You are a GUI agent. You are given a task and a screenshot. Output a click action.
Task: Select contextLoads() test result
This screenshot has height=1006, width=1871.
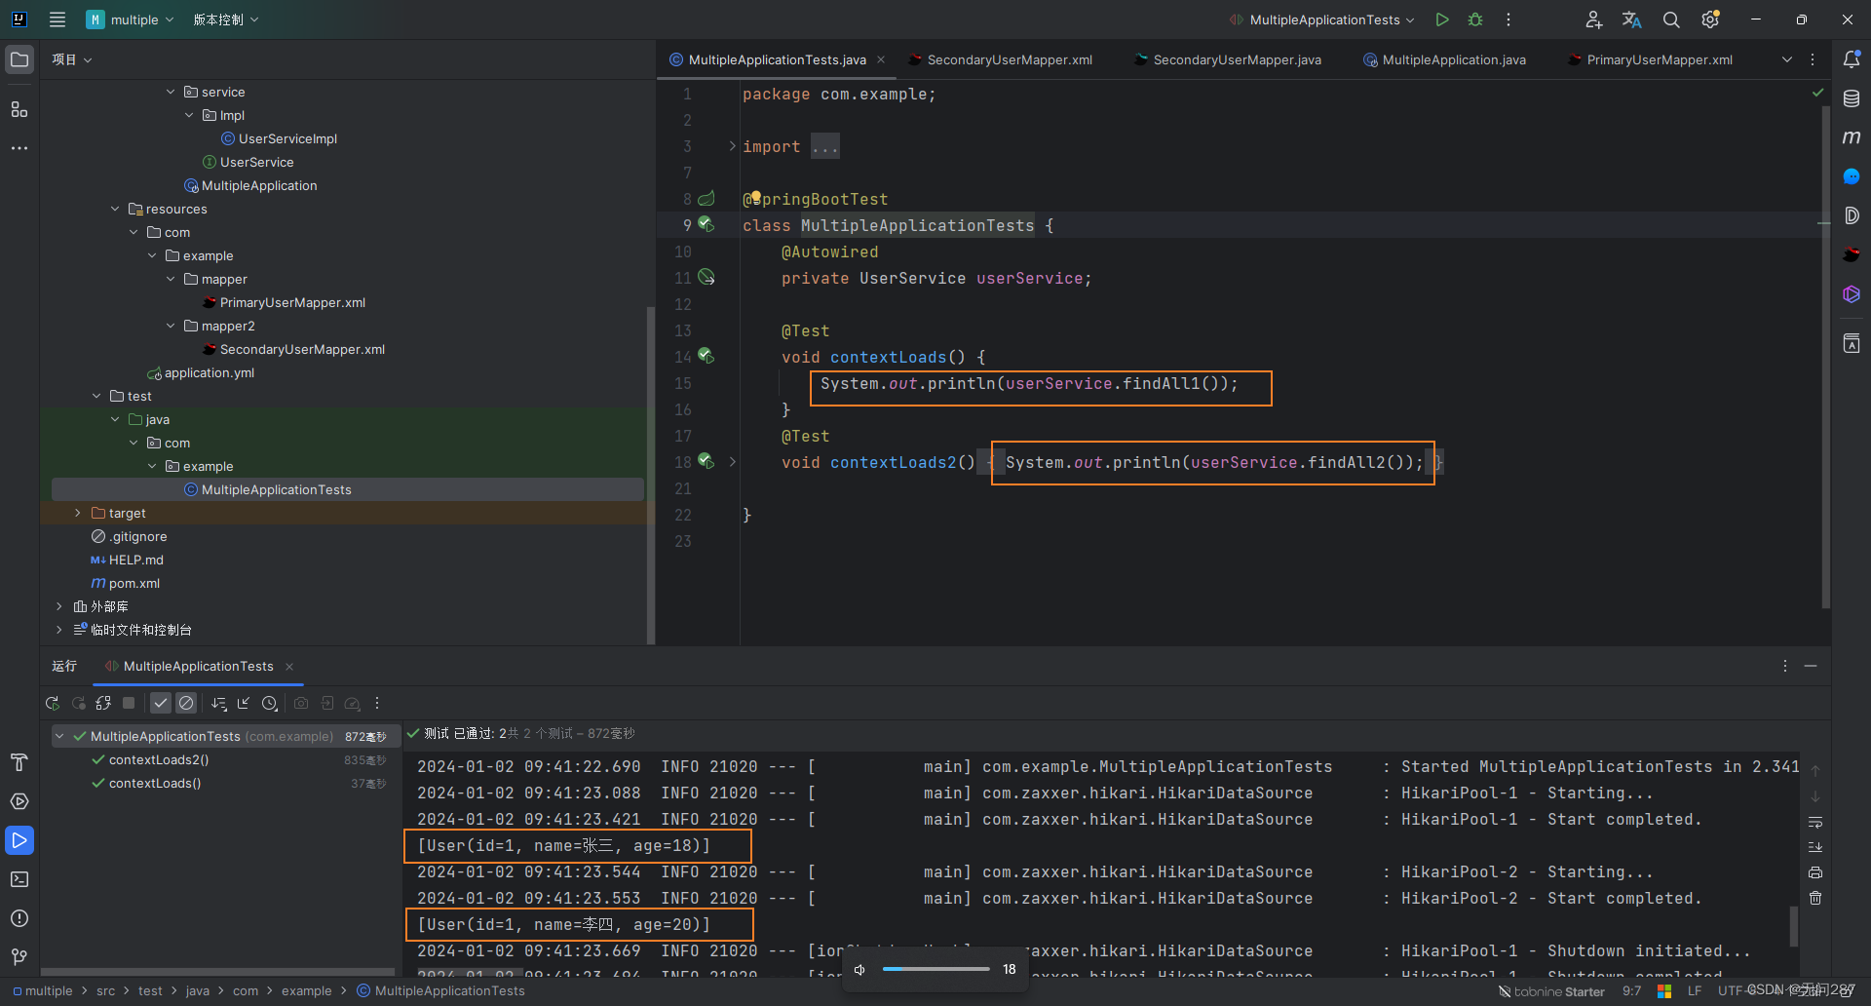click(x=155, y=783)
